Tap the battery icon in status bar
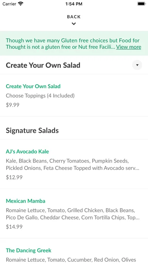The height and width of the screenshot is (264, 148). 142,4
